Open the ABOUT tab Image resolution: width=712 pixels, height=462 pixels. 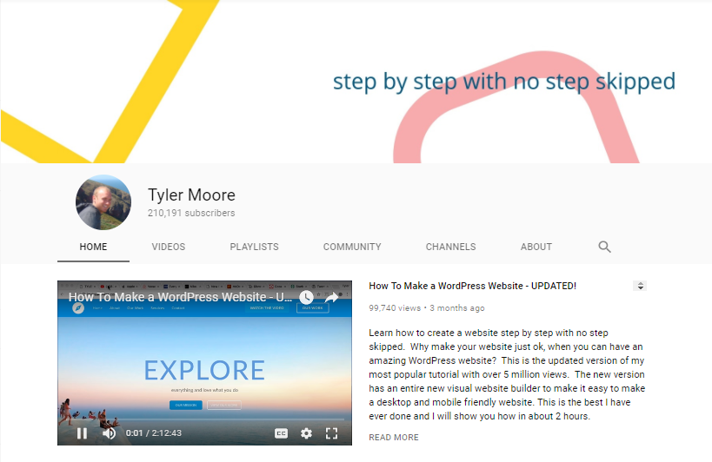click(536, 247)
